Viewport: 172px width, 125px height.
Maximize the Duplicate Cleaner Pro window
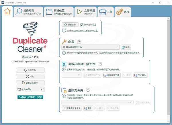click(160, 3)
